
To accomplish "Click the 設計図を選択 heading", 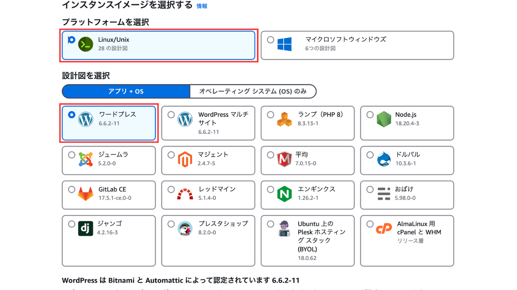I will click(x=86, y=76).
